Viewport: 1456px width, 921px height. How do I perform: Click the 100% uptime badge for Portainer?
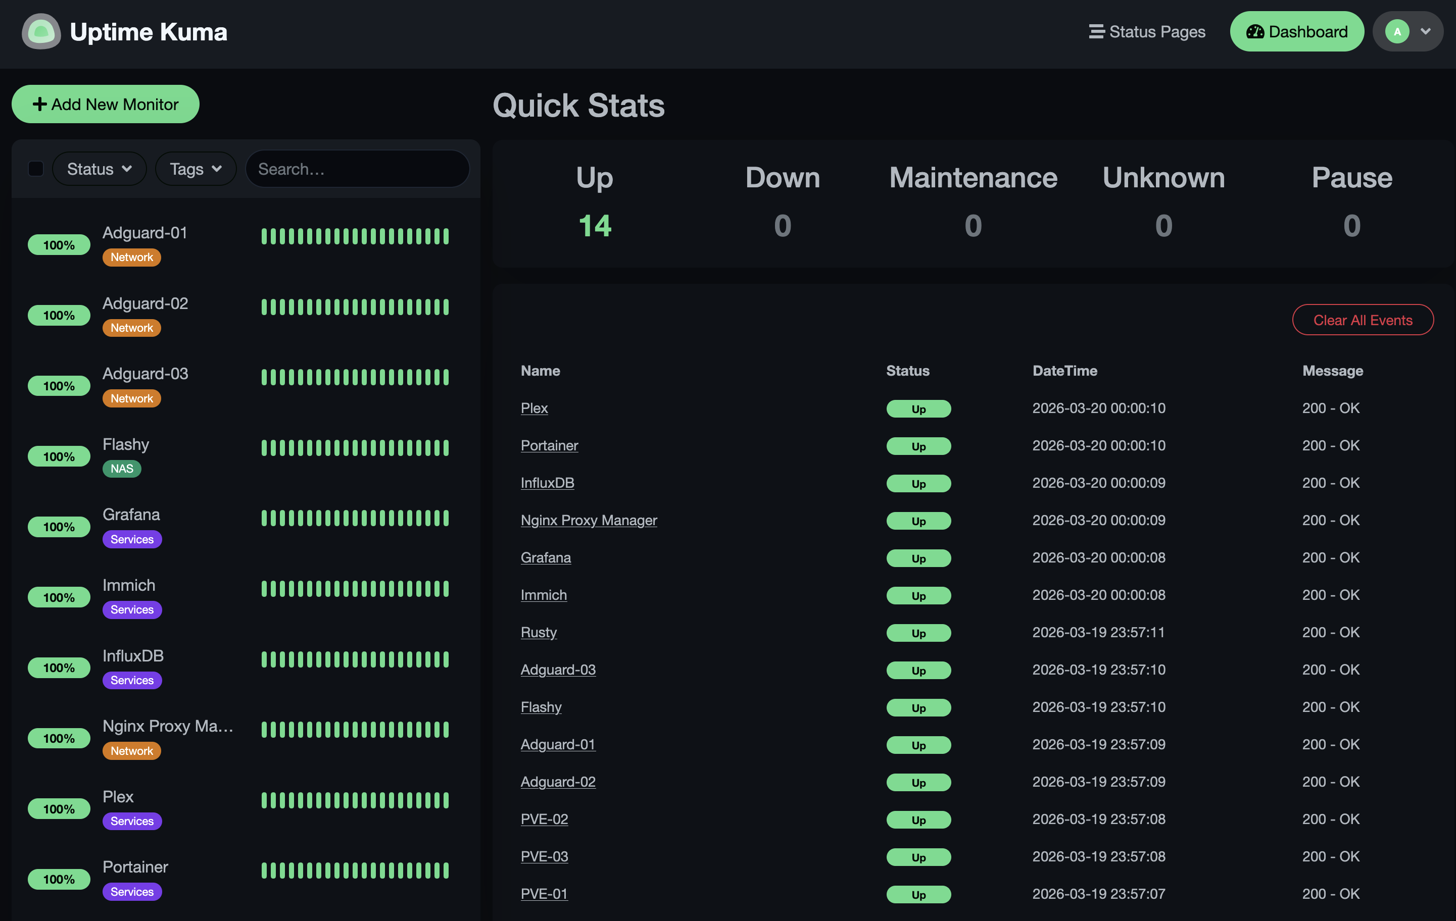59,879
